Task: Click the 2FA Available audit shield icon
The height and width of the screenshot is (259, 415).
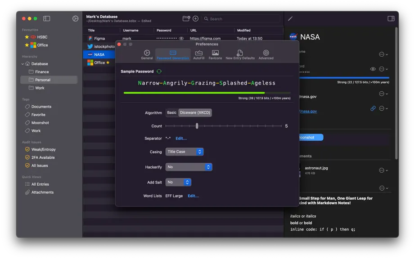Action: 27,157
